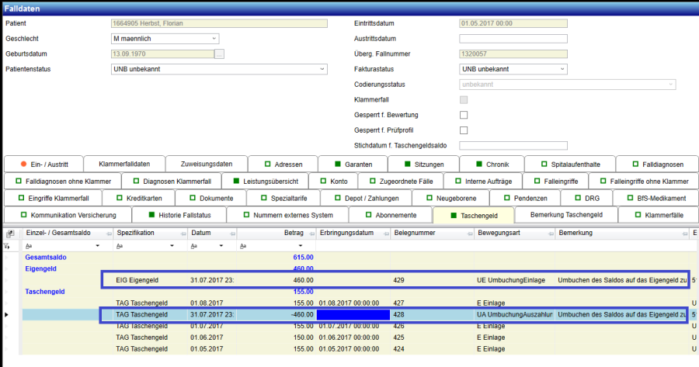Click the current row arrow indicator
The height and width of the screenshot is (367, 699).
click(x=8, y=314)
